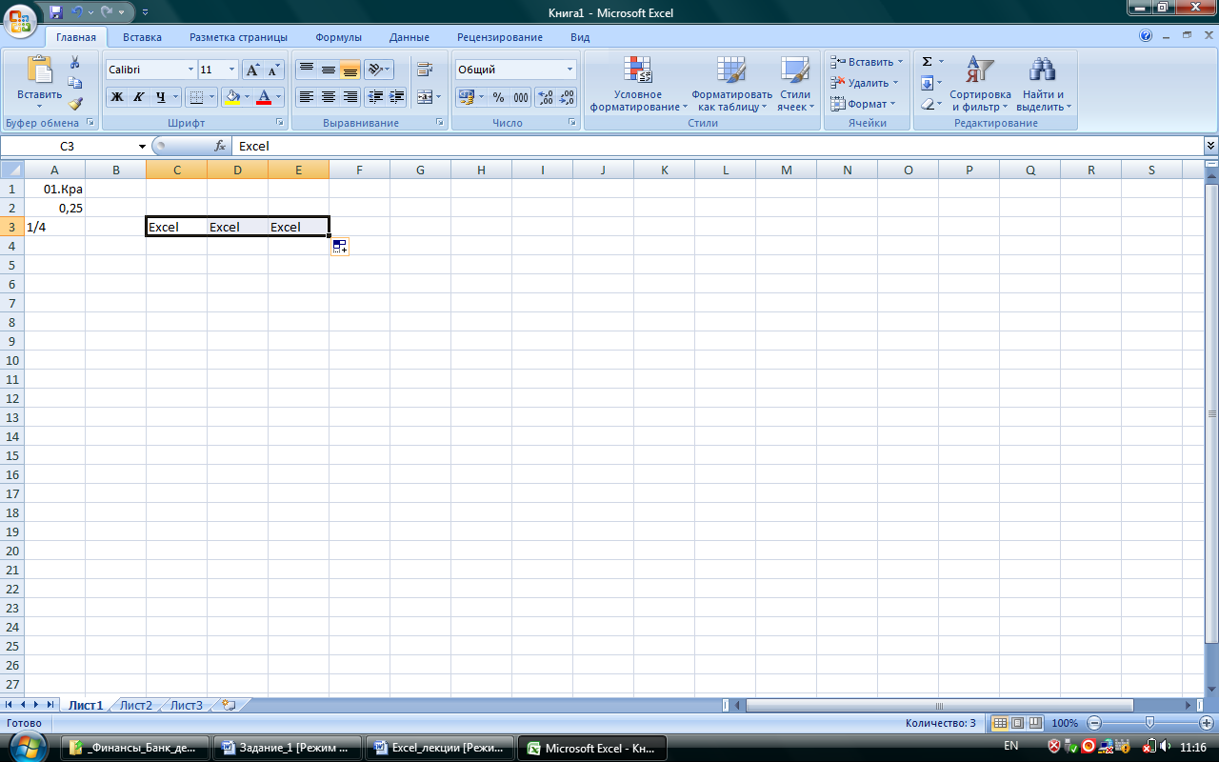Apply red font color

point(264,97)
